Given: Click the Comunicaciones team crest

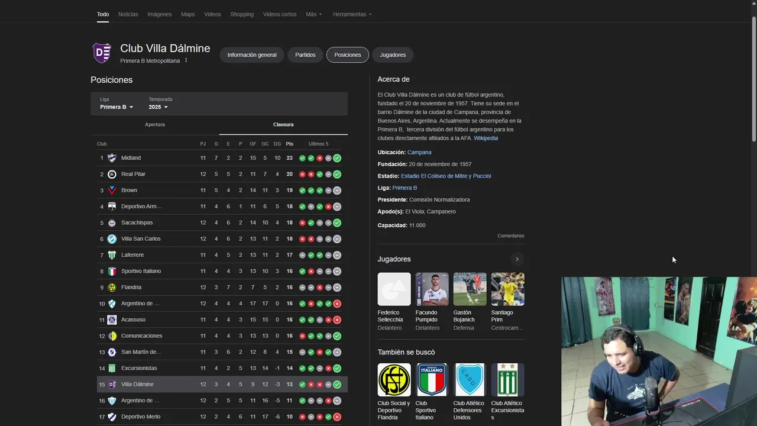Looking at the screenshot, I should pyautogui.click(x=112, y=336).
